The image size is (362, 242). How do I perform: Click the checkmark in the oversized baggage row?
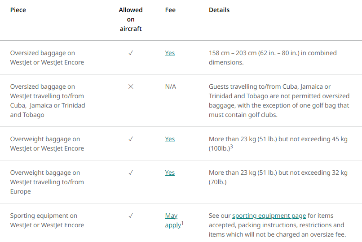coord(131,53)
